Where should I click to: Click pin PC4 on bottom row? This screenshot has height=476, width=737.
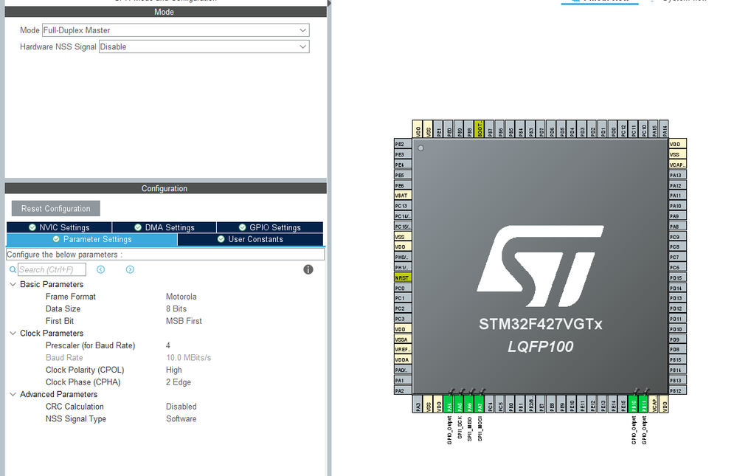(x=490, y=404)
